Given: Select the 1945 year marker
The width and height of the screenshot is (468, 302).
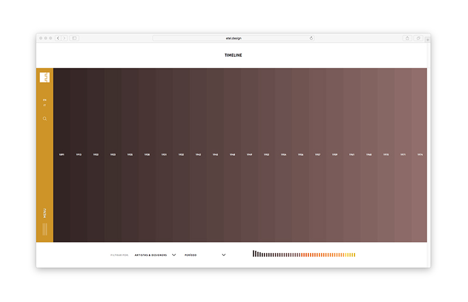Looking at the screenshot, I should [215, 155].
